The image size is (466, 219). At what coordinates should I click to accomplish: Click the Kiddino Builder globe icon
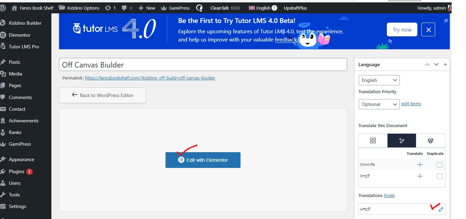coord(3,23)
